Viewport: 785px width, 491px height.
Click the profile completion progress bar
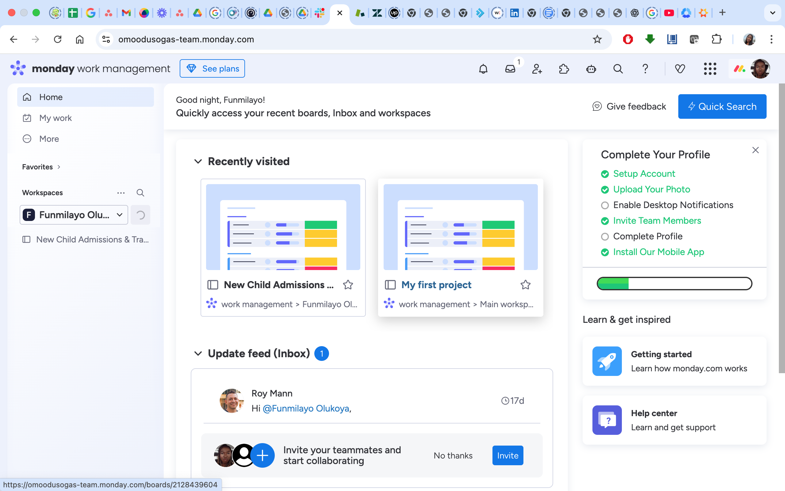pos(674,284)
